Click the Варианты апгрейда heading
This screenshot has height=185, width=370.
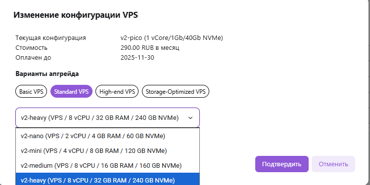tap(47, 74)
